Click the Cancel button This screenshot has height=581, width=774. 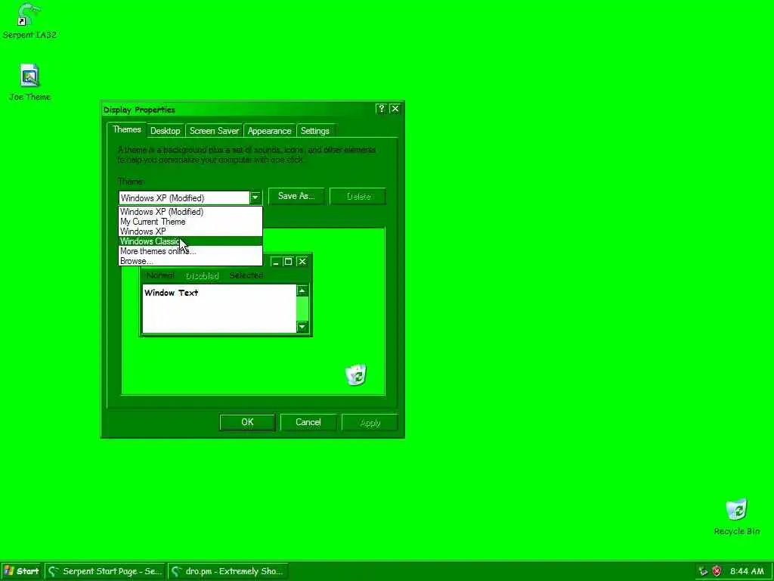[x=308, y=422]
